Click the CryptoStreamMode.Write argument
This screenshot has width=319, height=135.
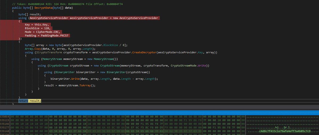(189, 66)
